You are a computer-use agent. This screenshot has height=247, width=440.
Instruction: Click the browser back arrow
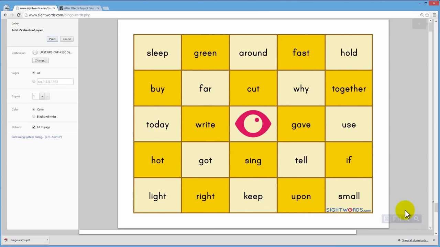coord(5,15)
